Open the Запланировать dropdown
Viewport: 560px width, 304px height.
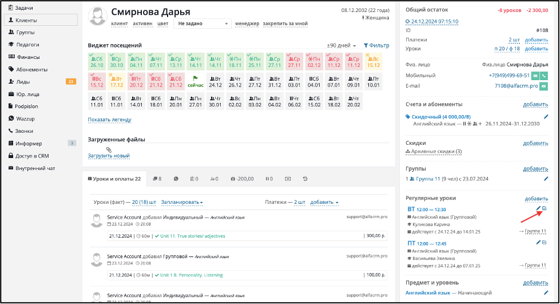182,202
